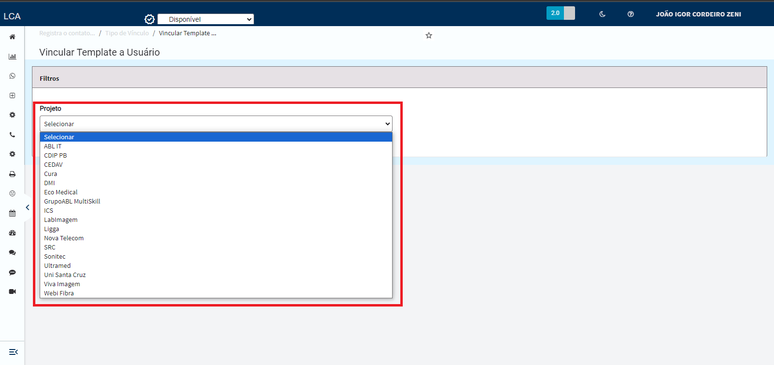Toggle the sidebar menu hamburger icon
Image resolution: width=774 pixels, height=365 pixels.
point(14,352)
